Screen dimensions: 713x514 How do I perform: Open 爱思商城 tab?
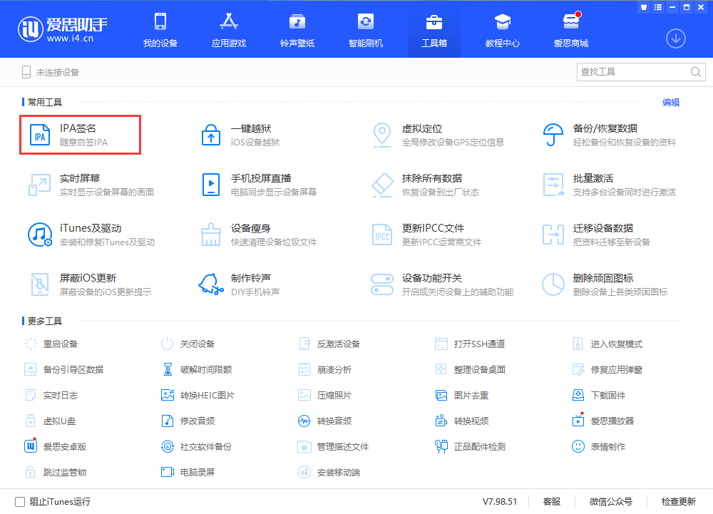pyautogui.click(x=571, y=29)
